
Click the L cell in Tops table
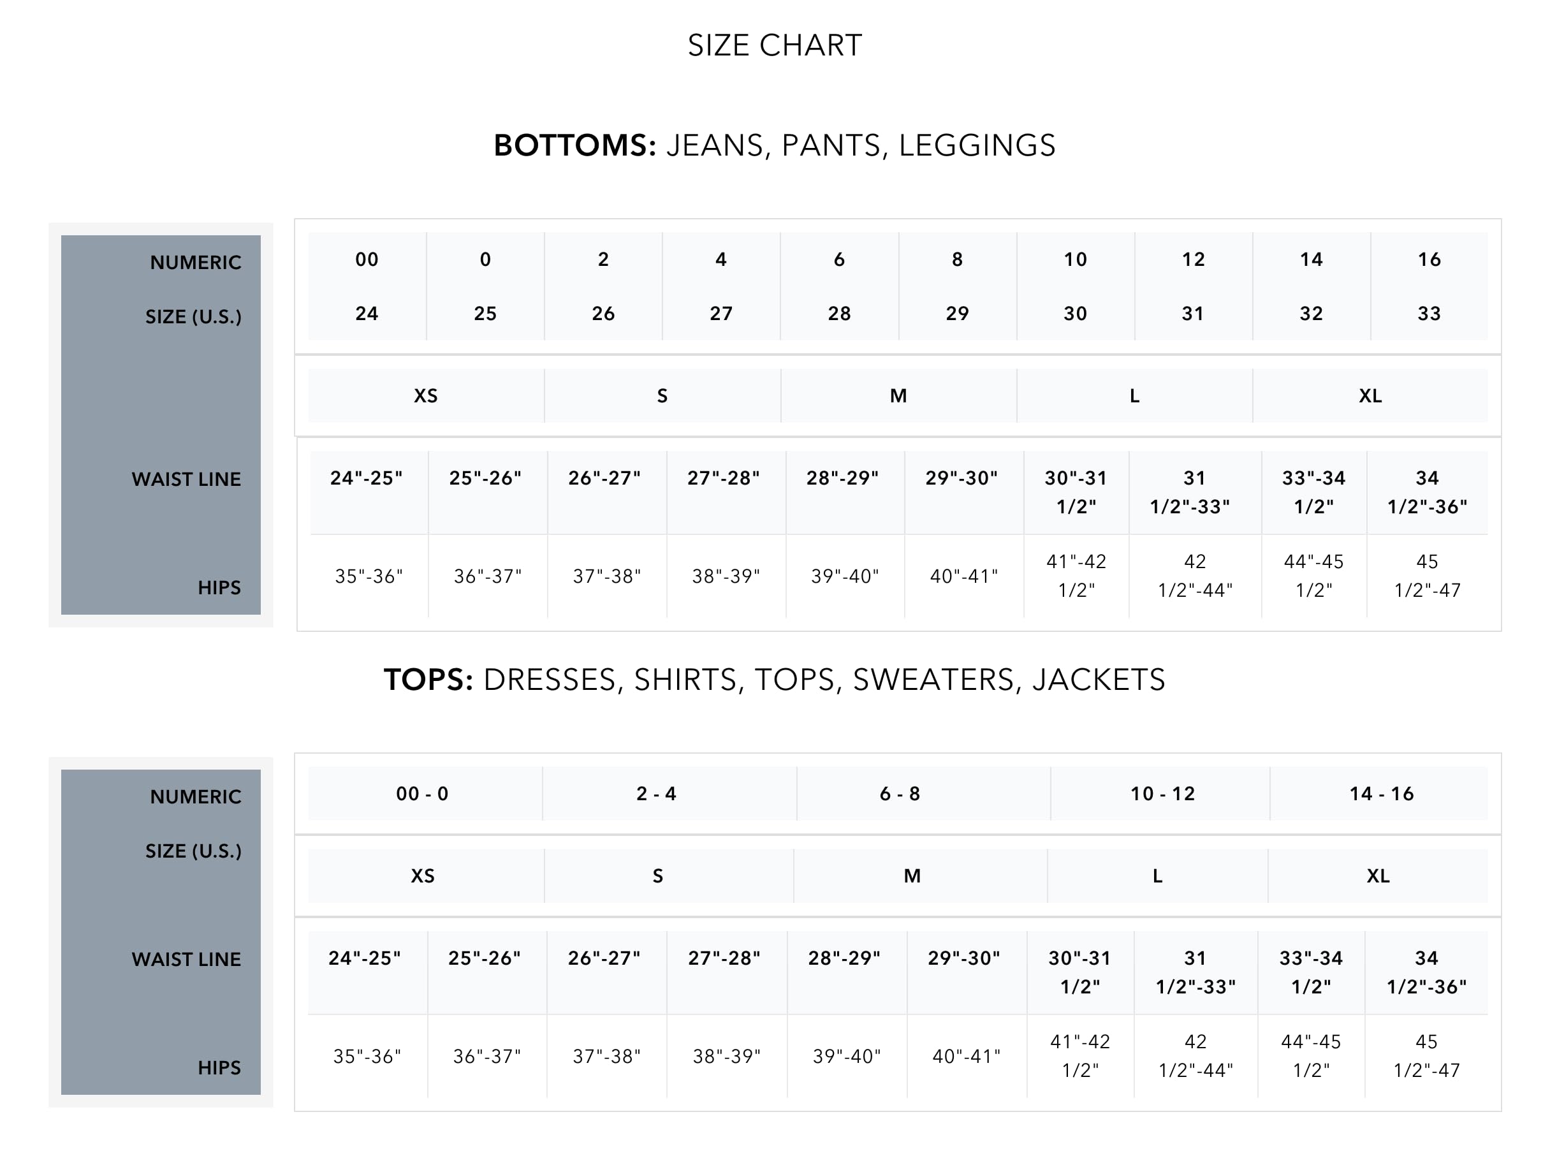pyautogui.click(x=1157, y=875)
